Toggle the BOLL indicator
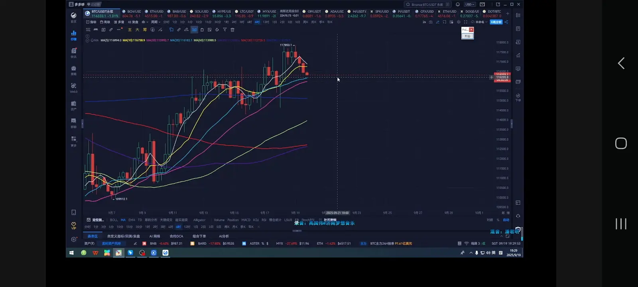The image size is (638, 287). click(114, 220)
